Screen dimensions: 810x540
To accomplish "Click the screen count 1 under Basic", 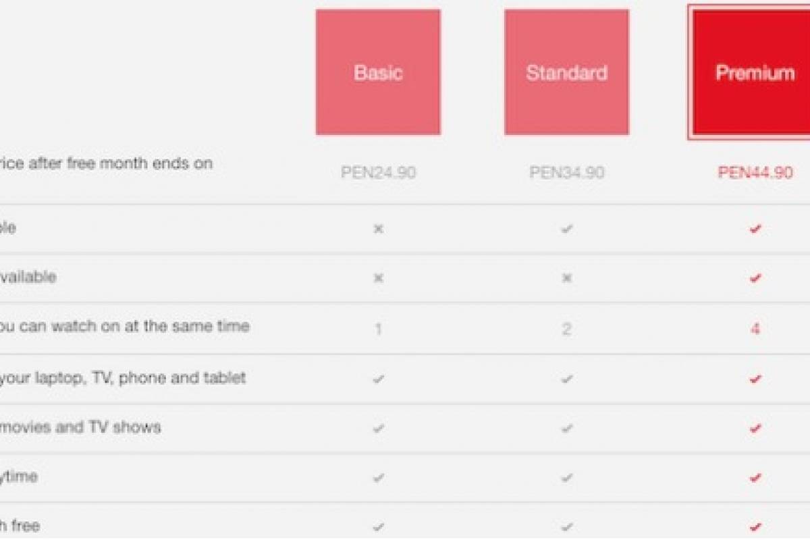I will 378,329.
